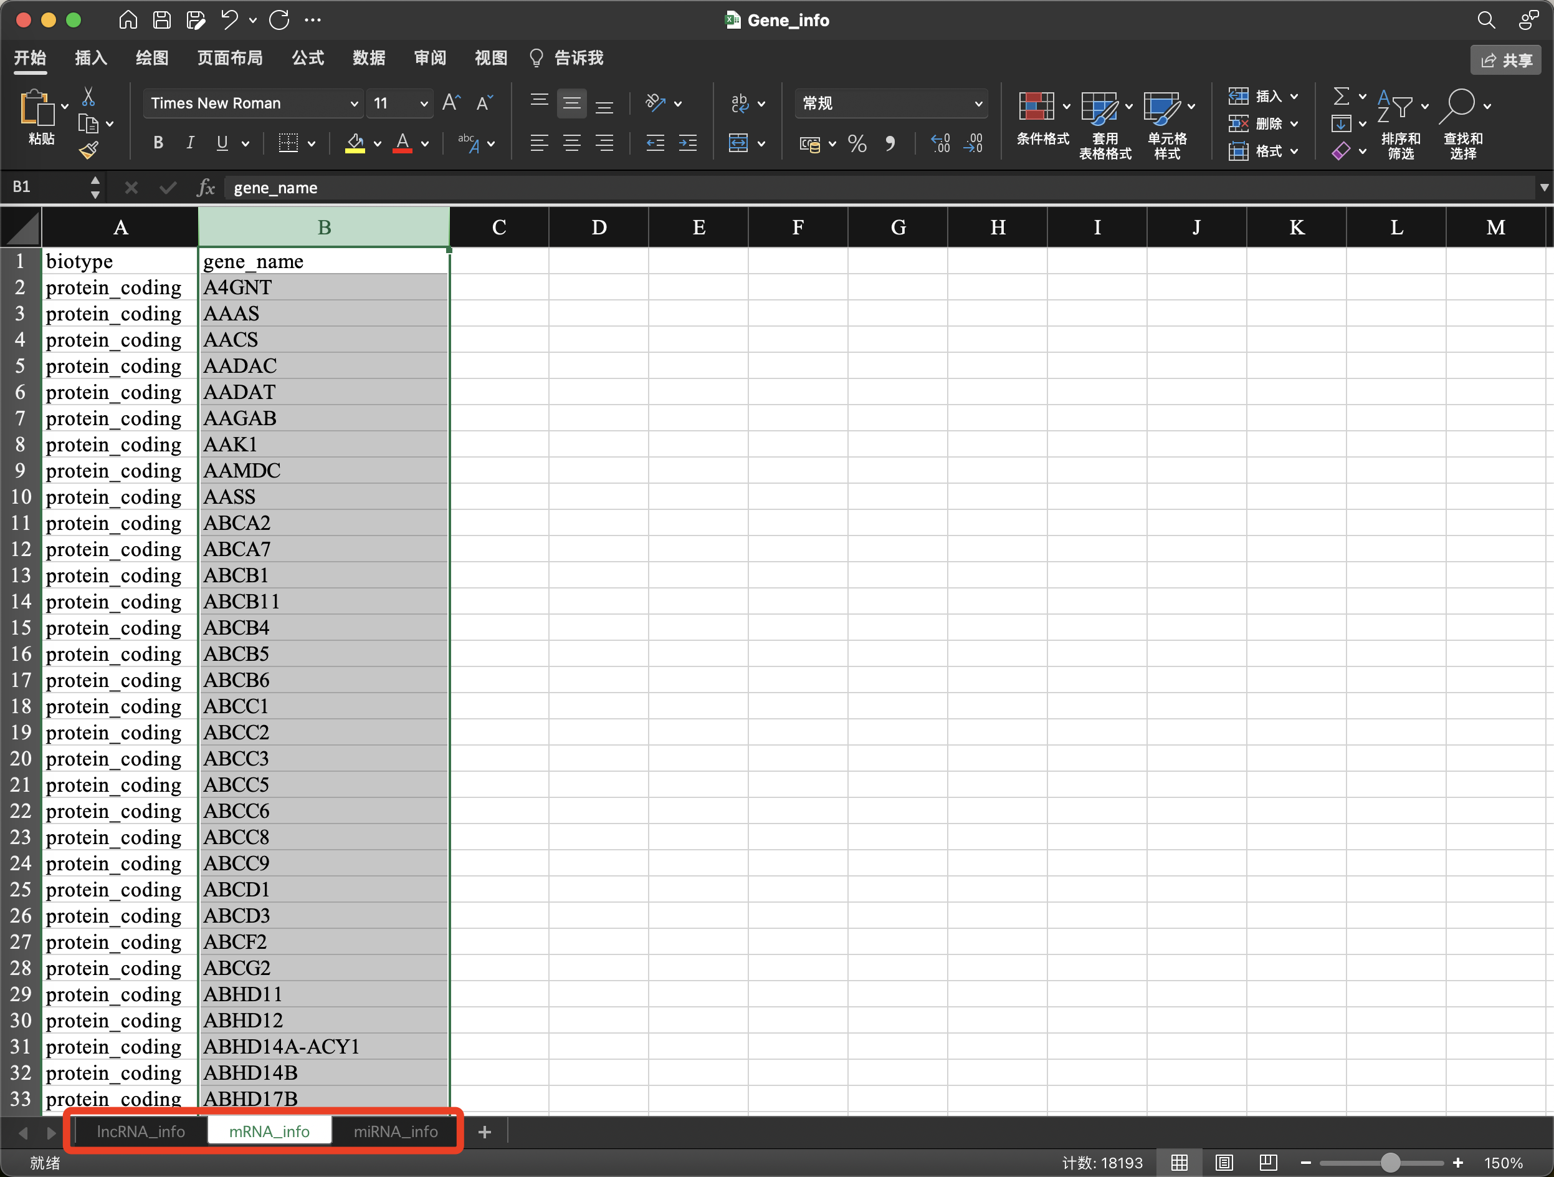This screenshot has width=1554, height=1177.
Task: Switch to Page Layout view
Action: (x=1224, y=1163)
